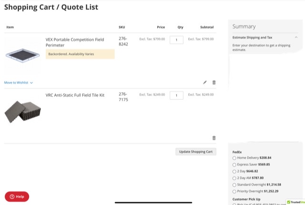Select Priority Overnight $1,252.29 shipping
305x205 pixels.
click(x=234, y=192)
